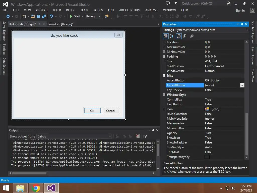257x193 pixels.
Task: Pin the Output panel with auto-hide pin
Action: [x=153, y=130]
